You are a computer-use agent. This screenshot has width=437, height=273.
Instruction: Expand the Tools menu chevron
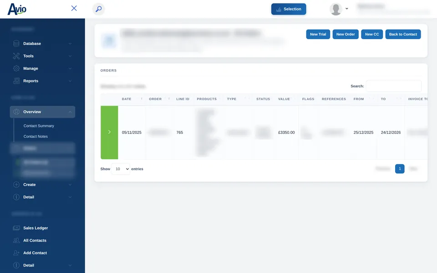point(70,56)
